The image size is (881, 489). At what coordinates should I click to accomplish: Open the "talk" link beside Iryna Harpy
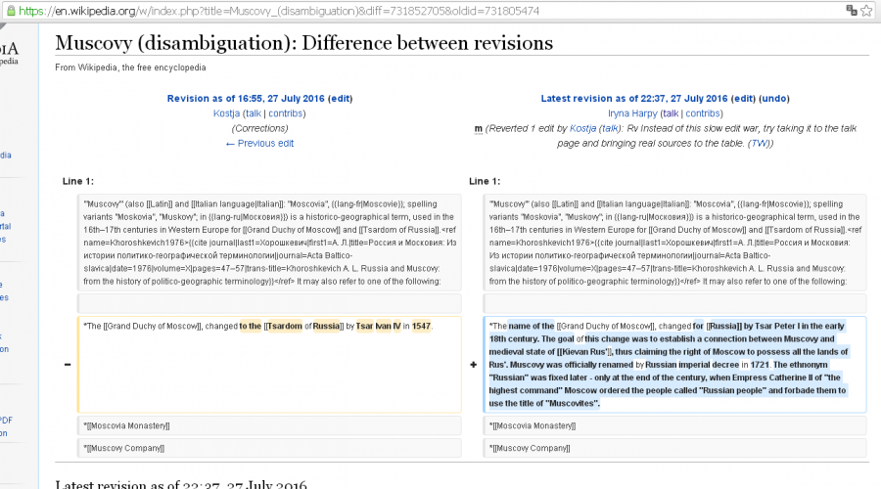point(671,113)
